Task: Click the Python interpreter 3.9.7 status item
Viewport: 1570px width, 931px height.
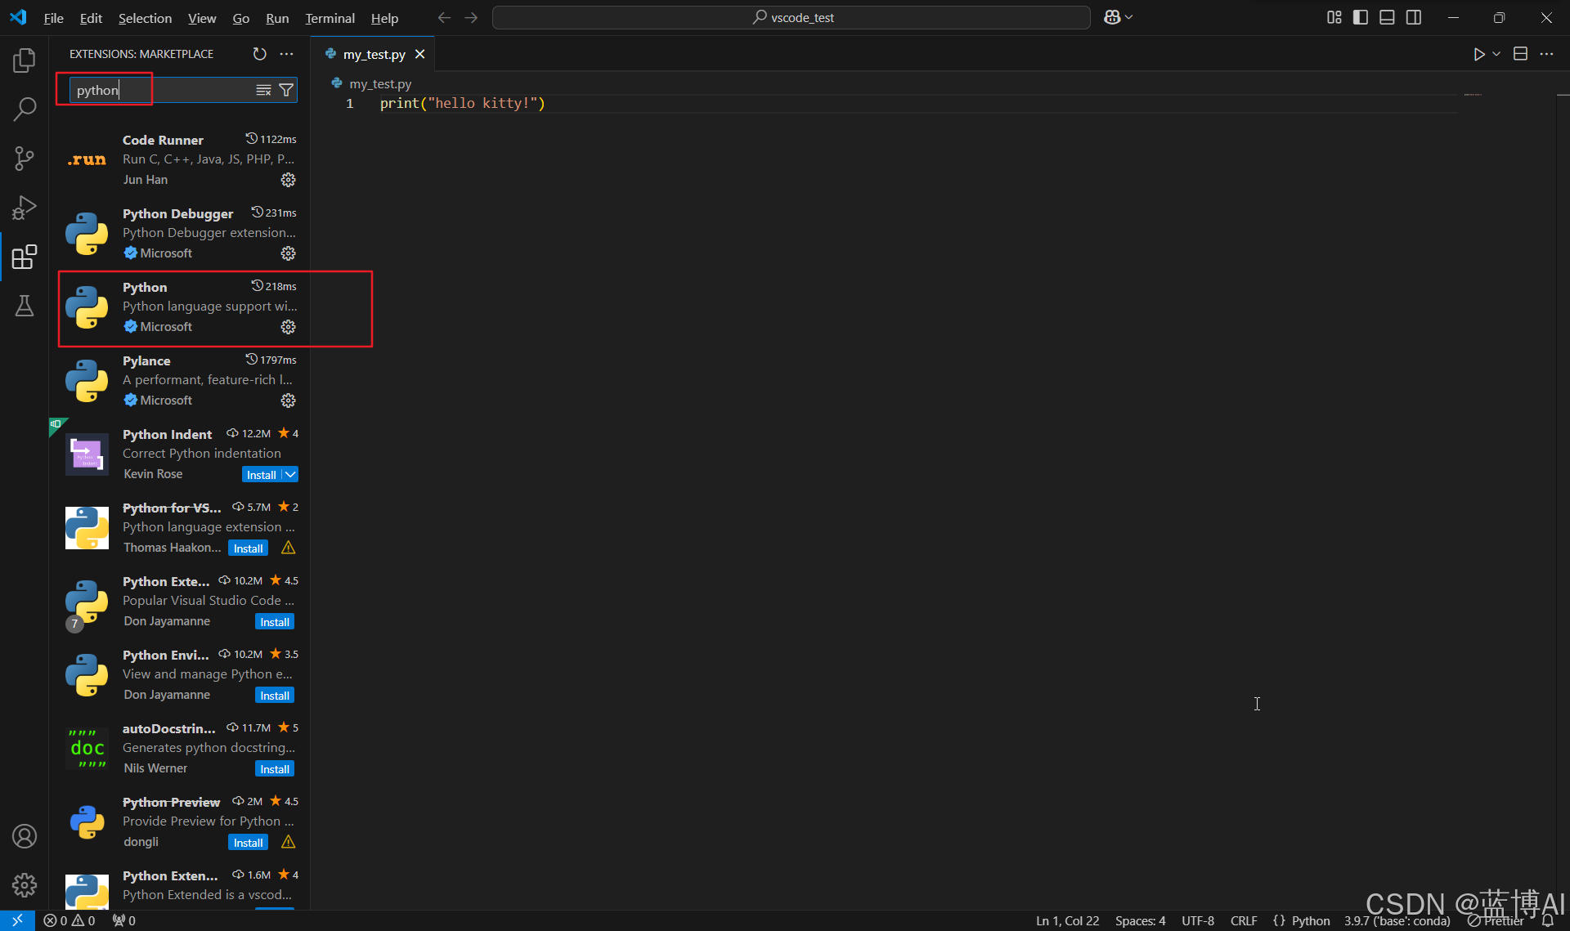Action: (1397, 920)
